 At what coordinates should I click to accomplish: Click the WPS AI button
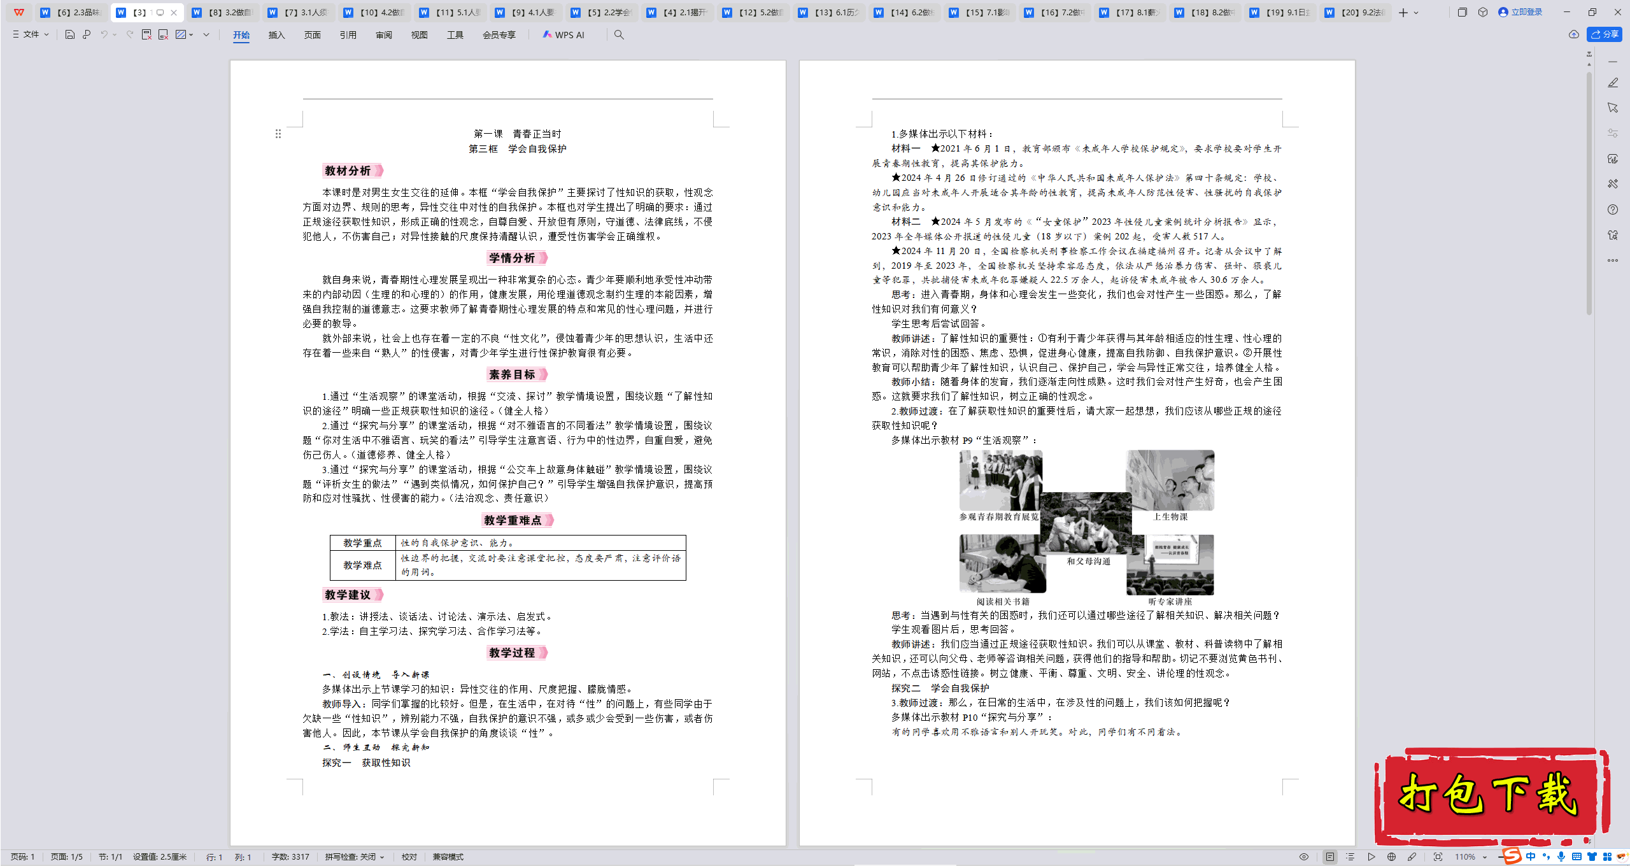[x=563, y=35]
